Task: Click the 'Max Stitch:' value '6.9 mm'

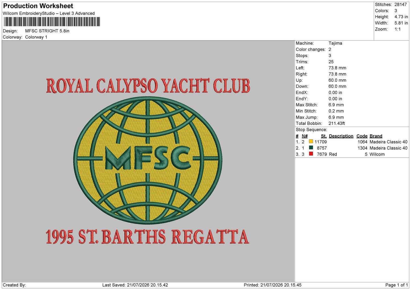Action: click(336, 105)
